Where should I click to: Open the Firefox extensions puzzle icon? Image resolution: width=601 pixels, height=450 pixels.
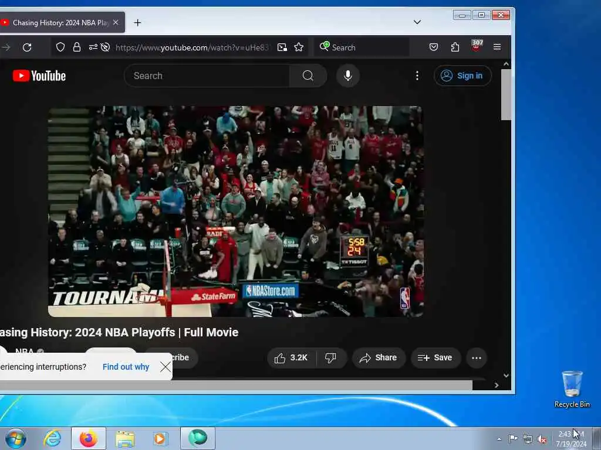tap(455, 47)
